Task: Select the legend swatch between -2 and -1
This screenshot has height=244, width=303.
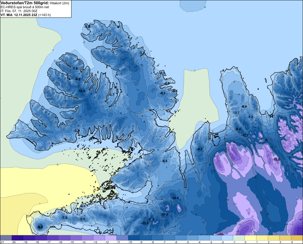Action: coord(227,238)
